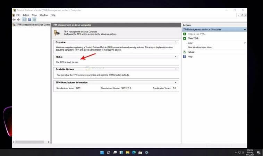The width and height of the screenshot is (263, 156).
Task: Click the Help book icon in the Actions pane
Action: pos(185,57)
